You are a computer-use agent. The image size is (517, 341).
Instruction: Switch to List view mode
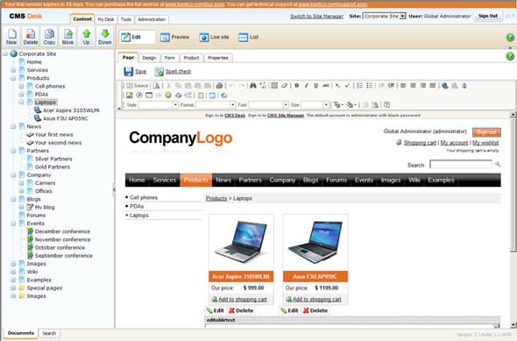(x=249, y=37)
